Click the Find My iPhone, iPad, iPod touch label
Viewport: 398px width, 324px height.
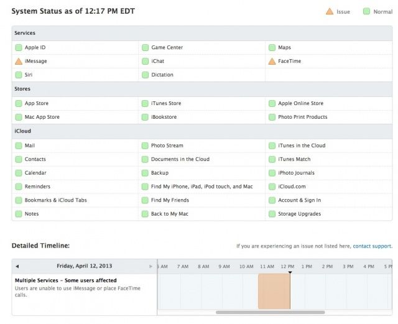click(x=201, y=187)
